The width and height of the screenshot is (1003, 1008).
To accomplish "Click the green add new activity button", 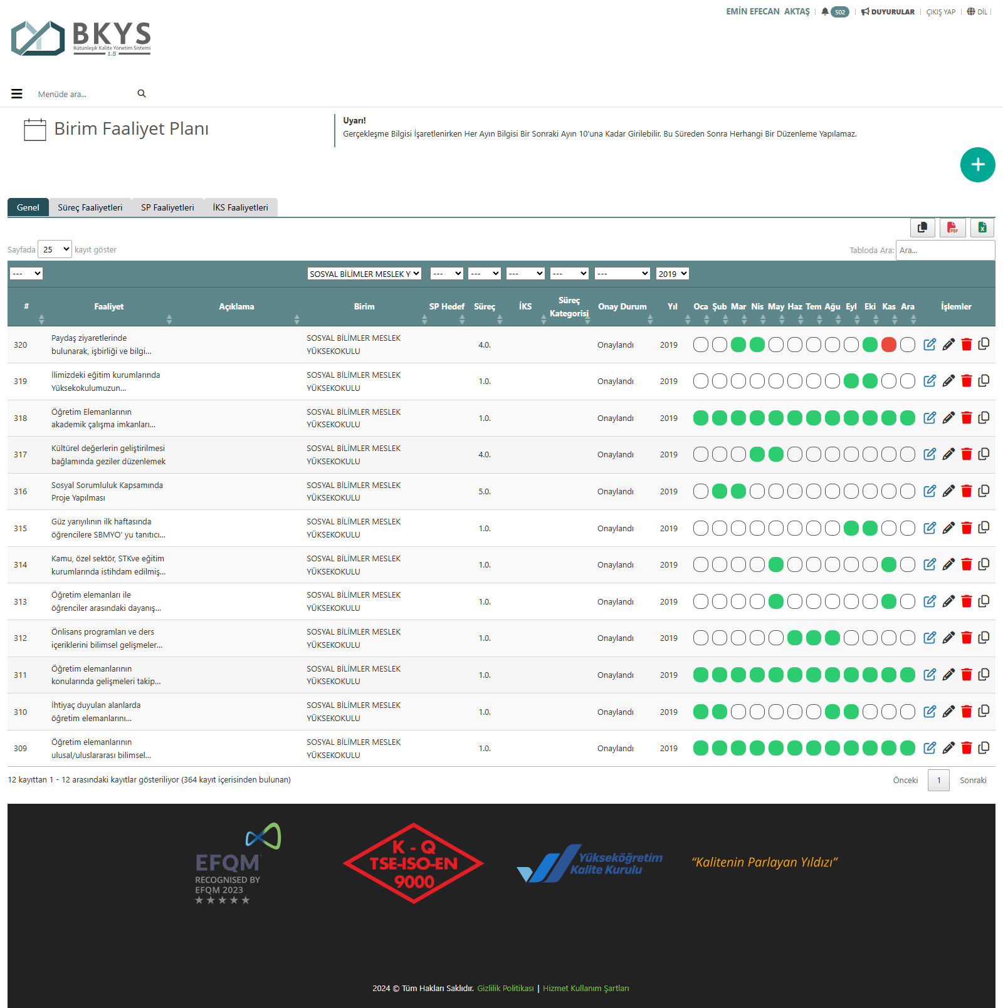I will (977, 165).
